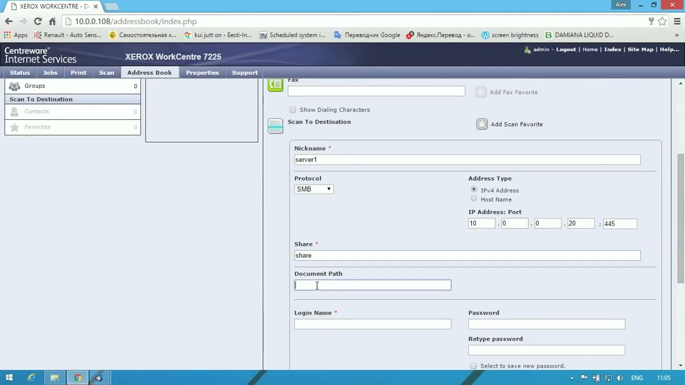Go back using browser back arrow

tap(9, 21)
